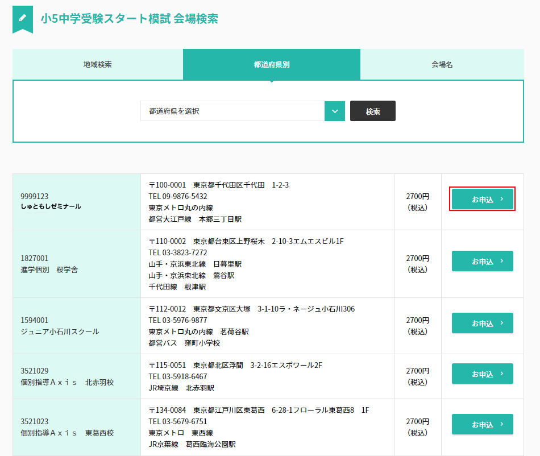The width and height of the screenshot is (540, 456).
Task: Click the pencil ribbon icon beside page title
Action: 23,18
